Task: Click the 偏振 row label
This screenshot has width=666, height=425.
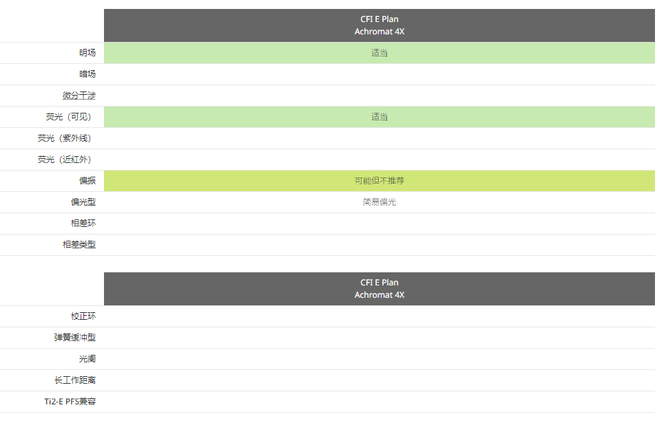Action: 87,181
